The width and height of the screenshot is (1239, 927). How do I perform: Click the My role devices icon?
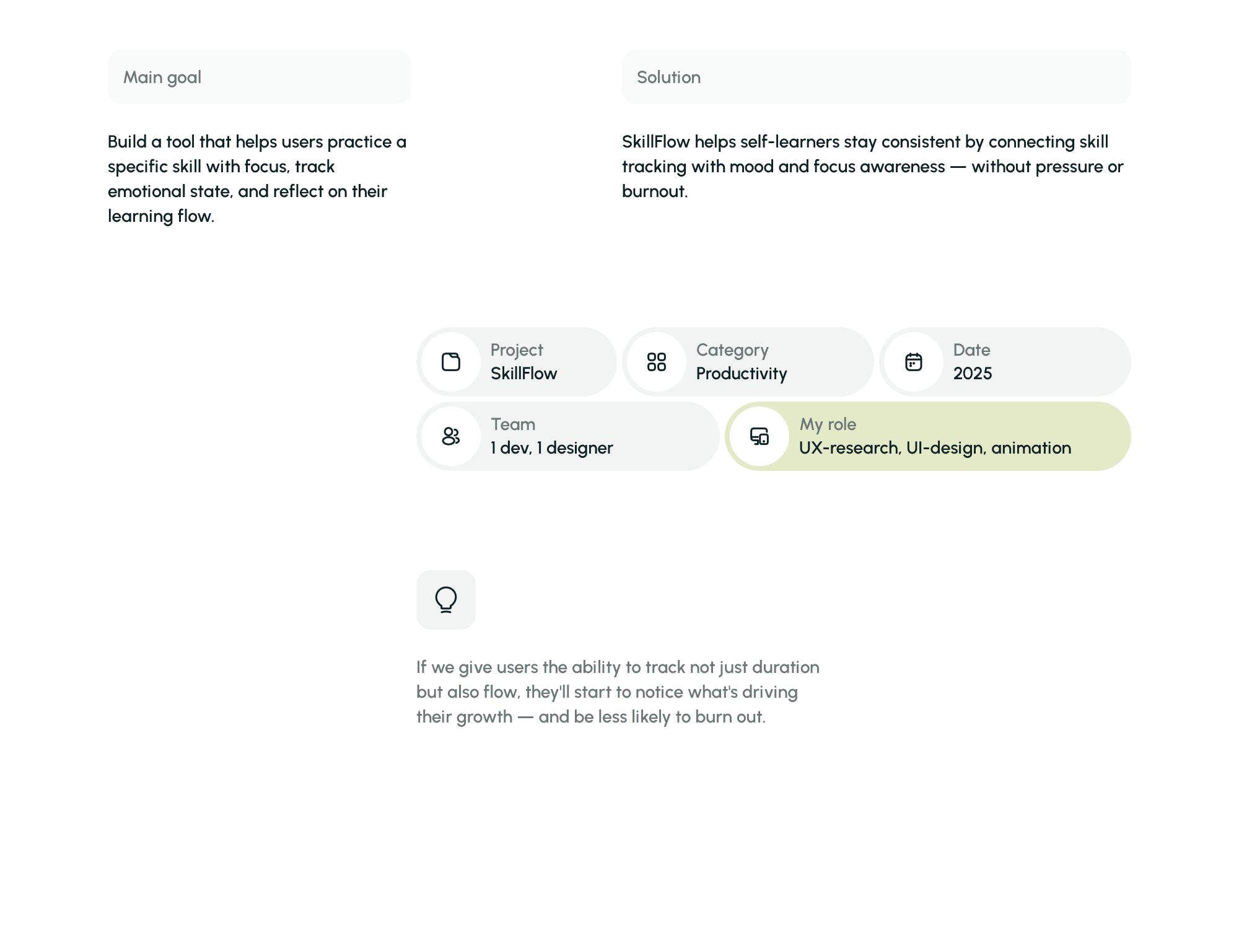click(760, 436)
